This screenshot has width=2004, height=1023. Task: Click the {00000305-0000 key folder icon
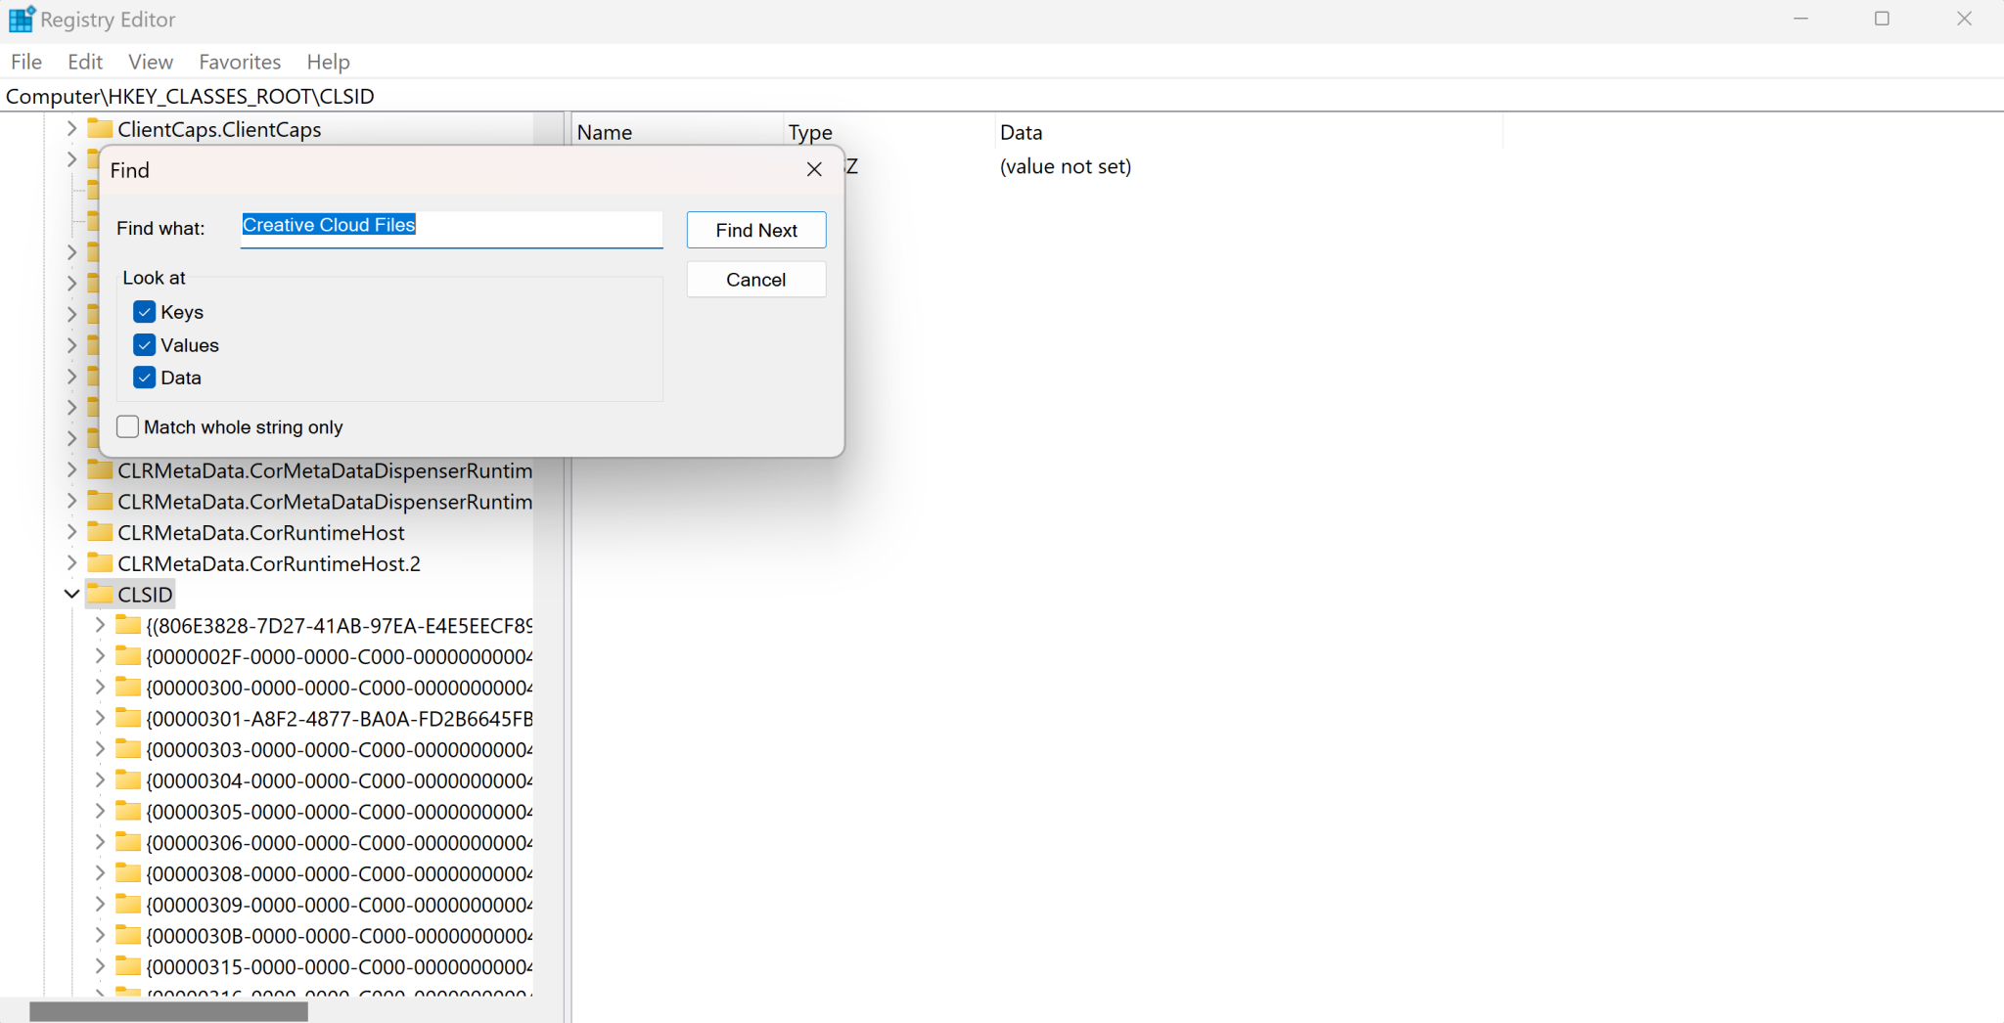pyautogui.click(x=128, y=812)
